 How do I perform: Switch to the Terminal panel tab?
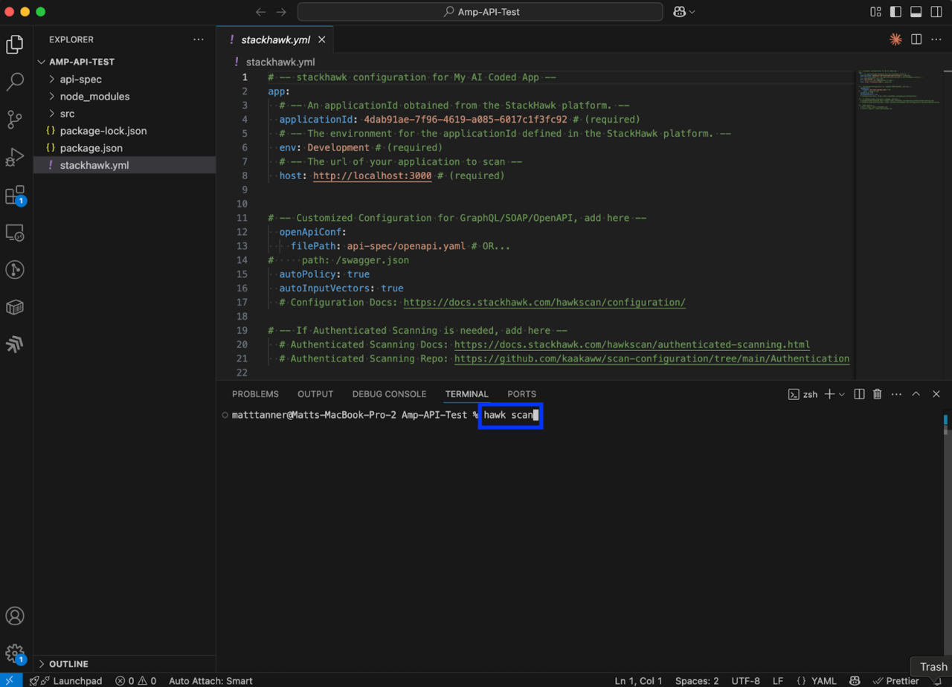click(x=466, y=394)
